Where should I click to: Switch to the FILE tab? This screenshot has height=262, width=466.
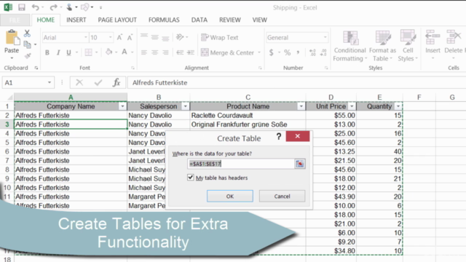click(15, 20)
